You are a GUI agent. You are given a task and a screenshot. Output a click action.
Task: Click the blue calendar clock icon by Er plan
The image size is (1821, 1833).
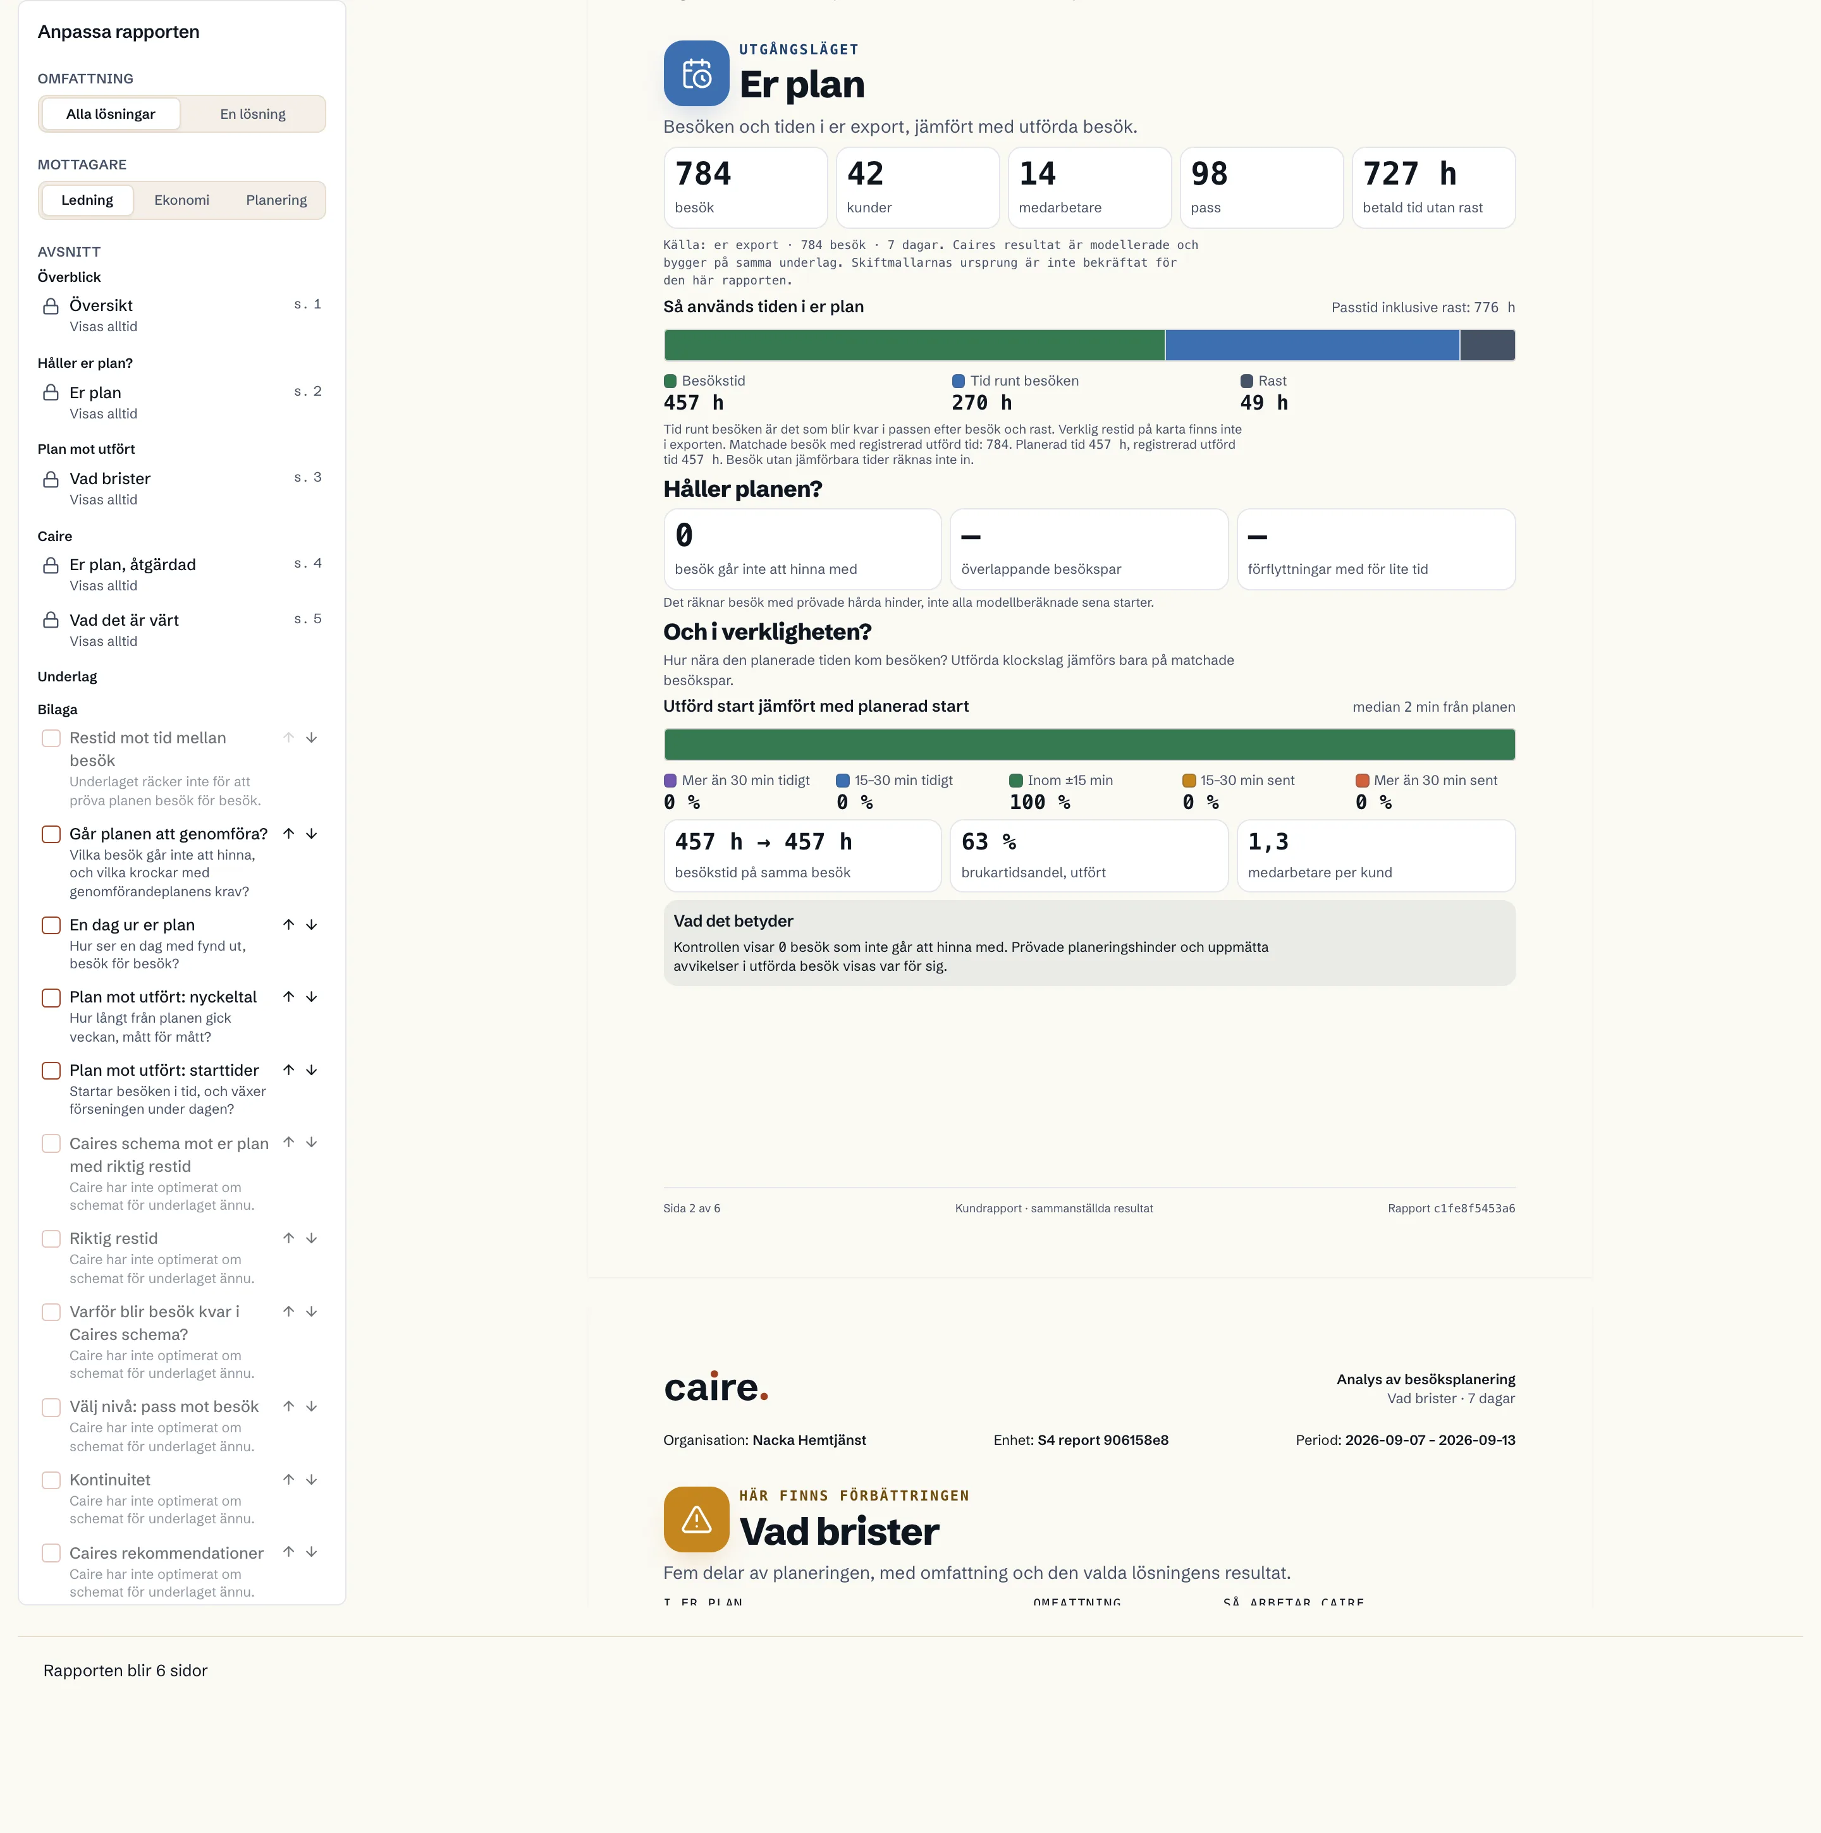click(697, 73)
